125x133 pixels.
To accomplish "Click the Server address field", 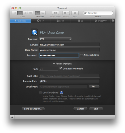I will 69,45.
